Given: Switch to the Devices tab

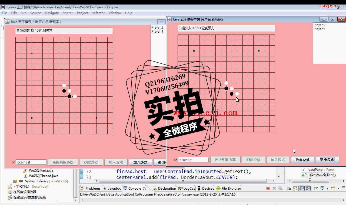Looking at the screenshot, I should pyautogui.click(x=205, y=188).
